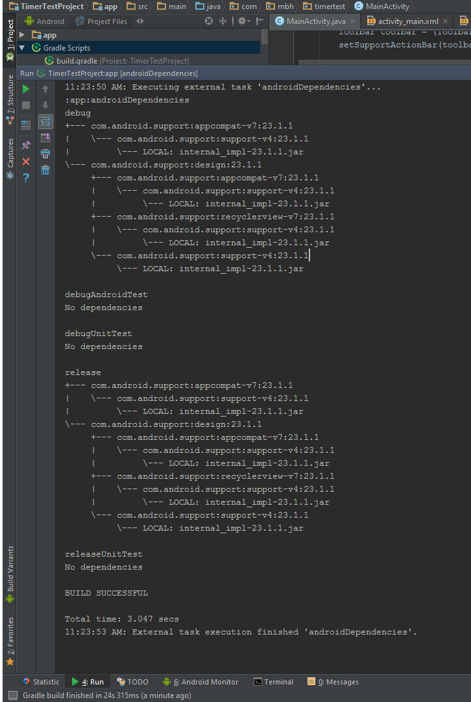Switch to Project Files view
The width and height of the screenshot is (471, 702).
pos(102,21)
